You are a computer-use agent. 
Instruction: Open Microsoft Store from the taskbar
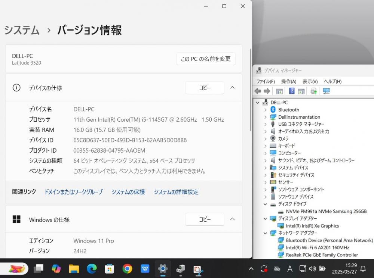pyautogui.click(x=110, y=269)
